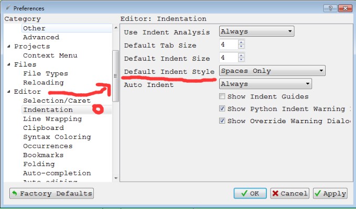Decrease Default Indent Size with down arrow
The height and width of the screenshot is (209, 356).
click(241, 60)
